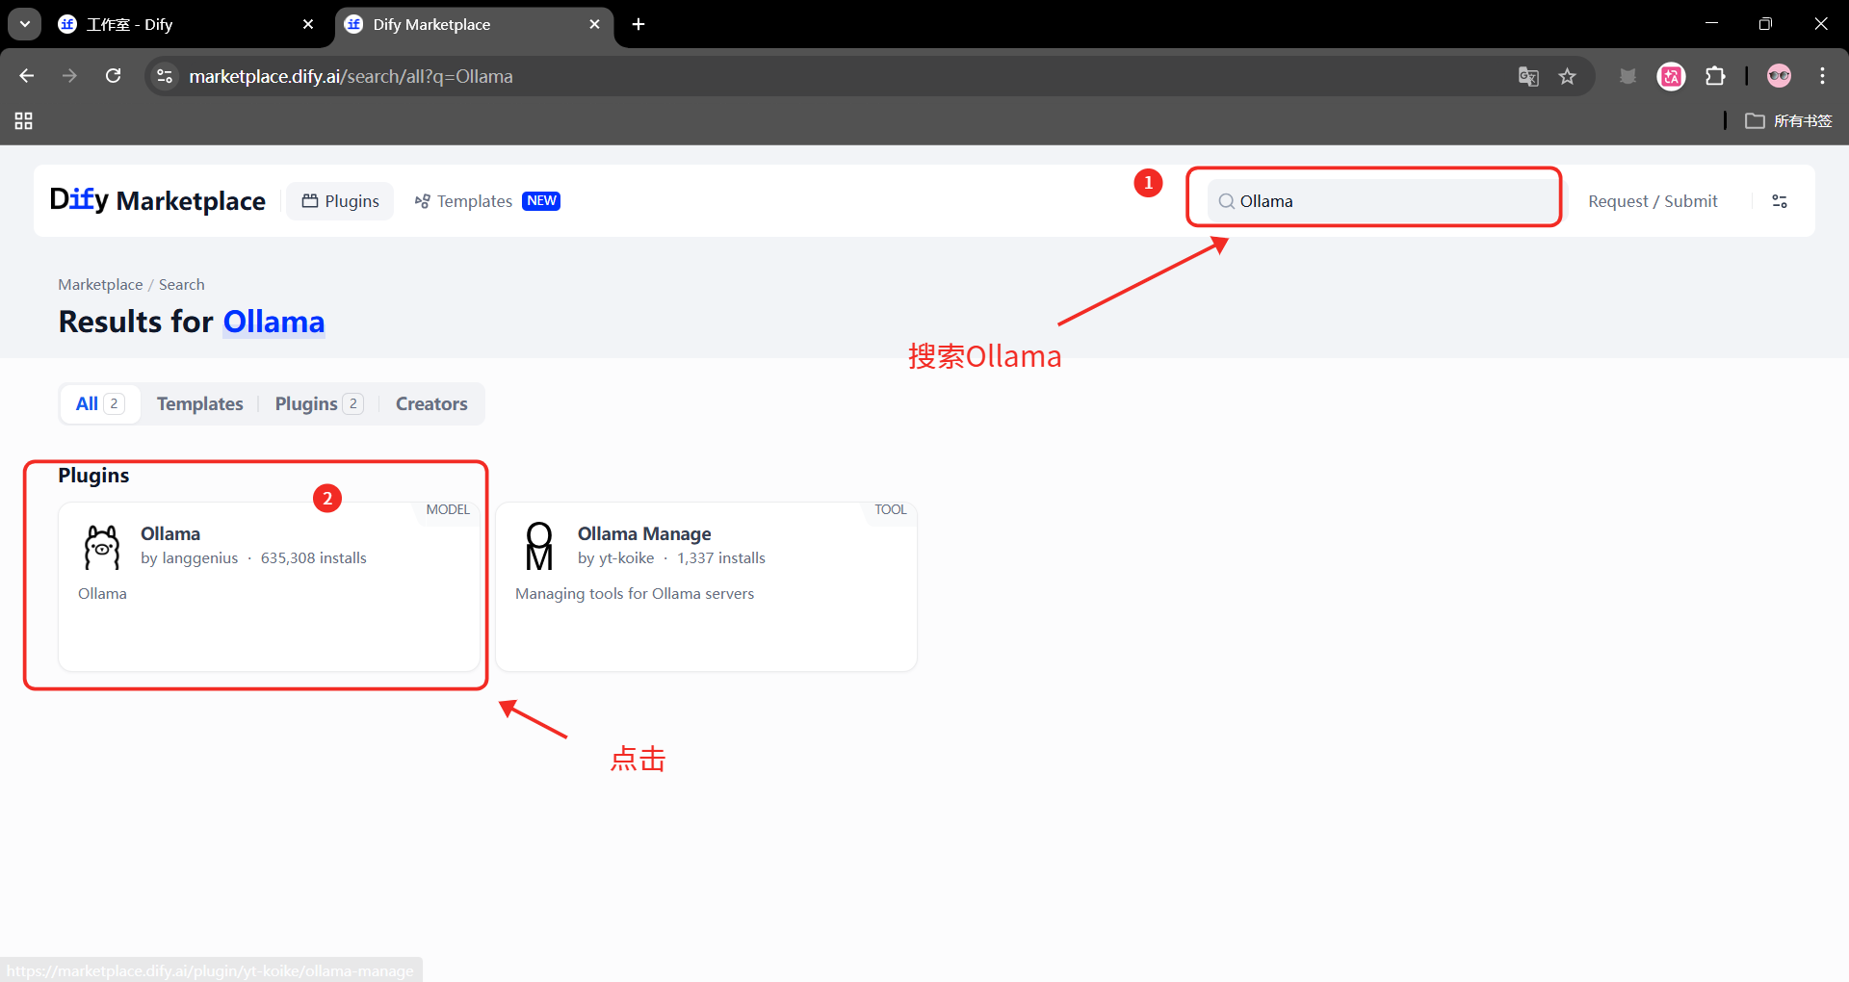Open a new browser tab
This screenshot has height=982, width=1849.
click(638, 24)
